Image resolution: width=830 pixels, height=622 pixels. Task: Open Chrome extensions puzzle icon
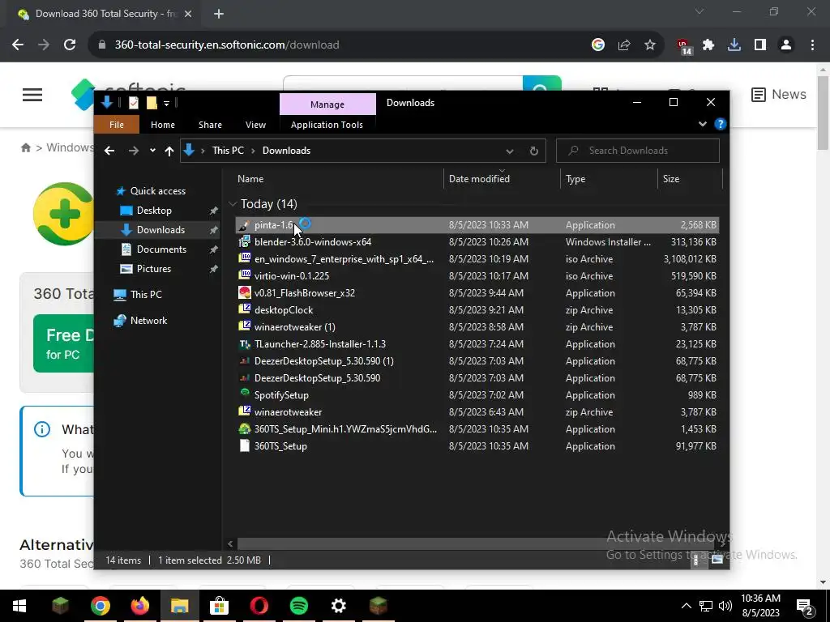coord(708,45)
